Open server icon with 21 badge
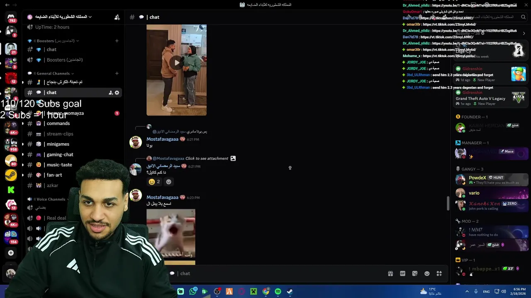 pos(11,48)
